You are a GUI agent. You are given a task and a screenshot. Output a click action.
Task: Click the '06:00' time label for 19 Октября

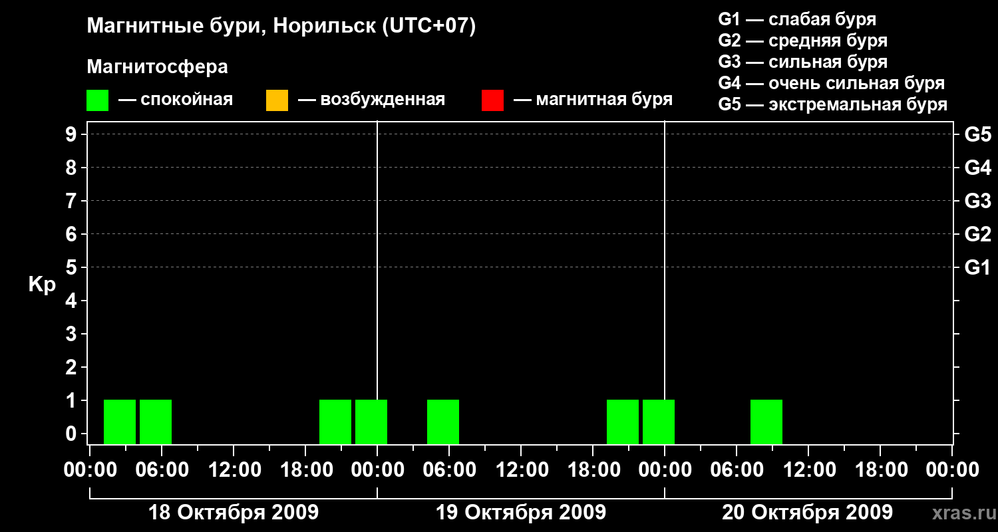click(x=449, y=470)
